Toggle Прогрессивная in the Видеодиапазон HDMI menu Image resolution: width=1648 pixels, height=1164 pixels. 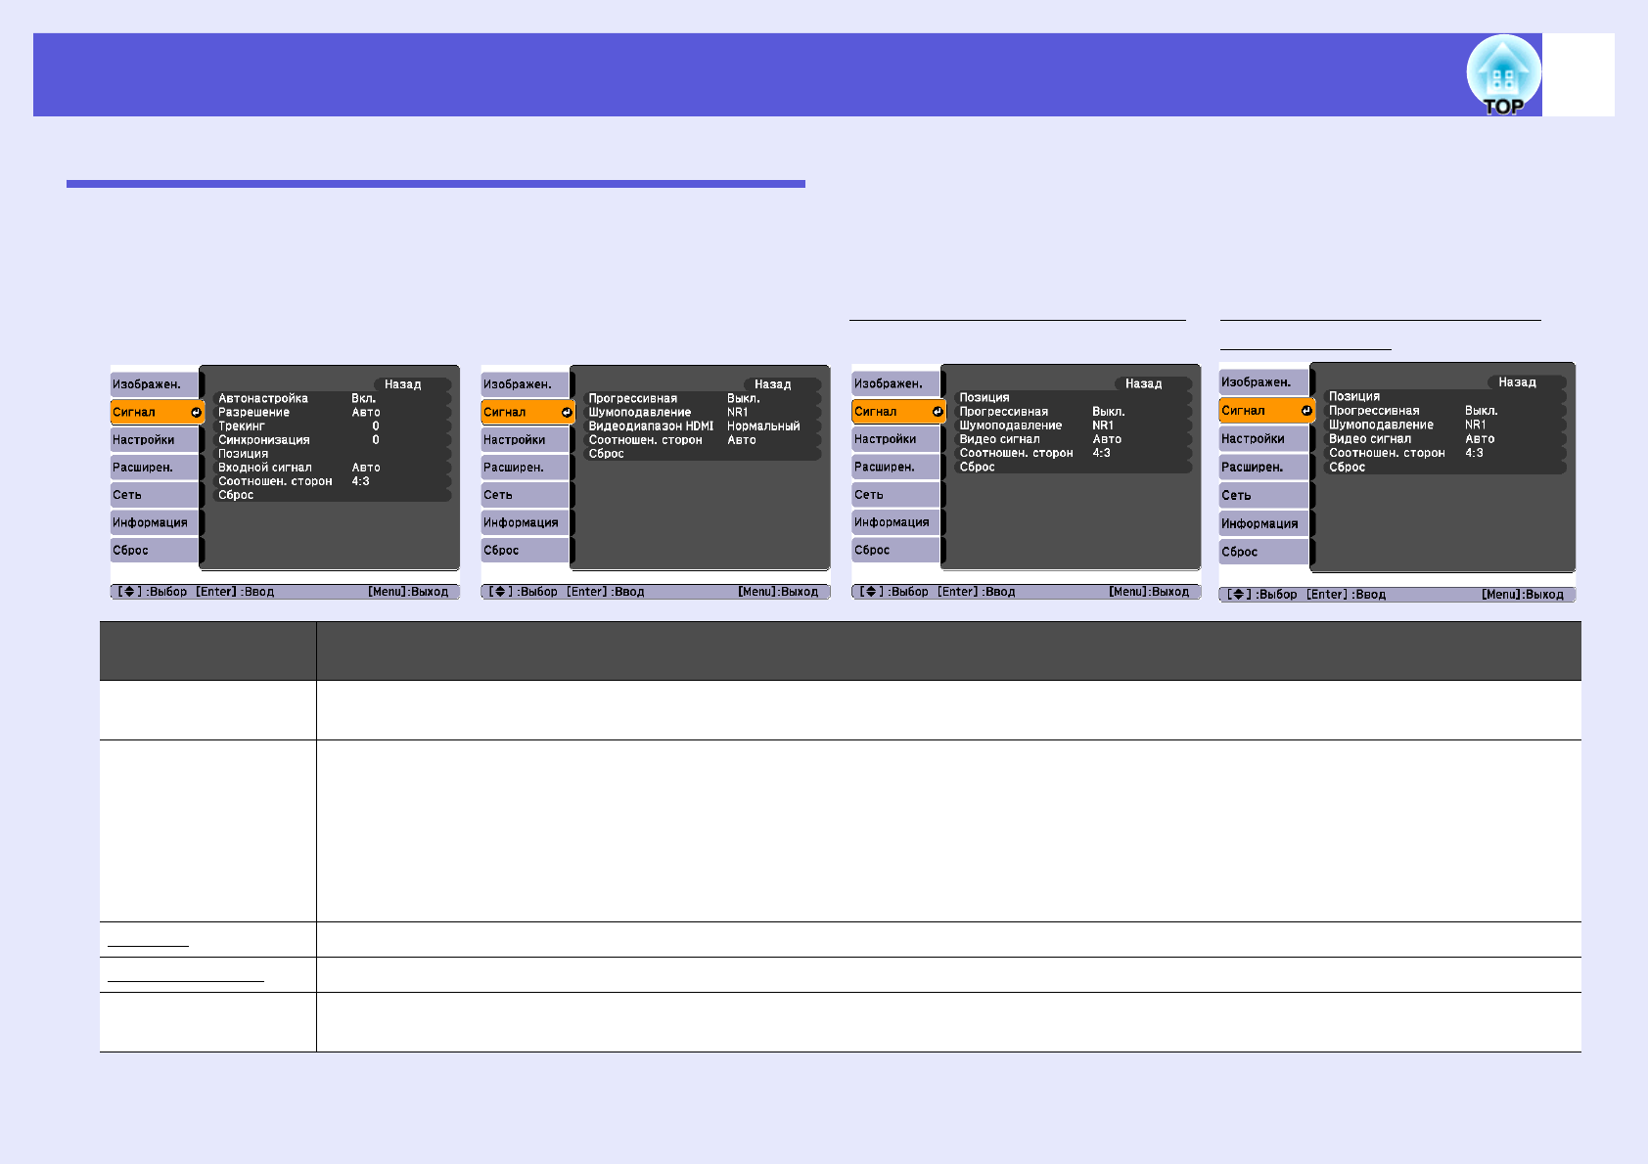coord(701,398)
